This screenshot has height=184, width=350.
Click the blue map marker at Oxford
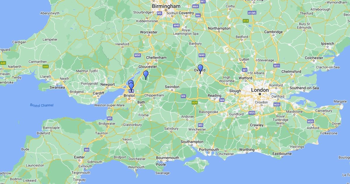click(200, 69)
